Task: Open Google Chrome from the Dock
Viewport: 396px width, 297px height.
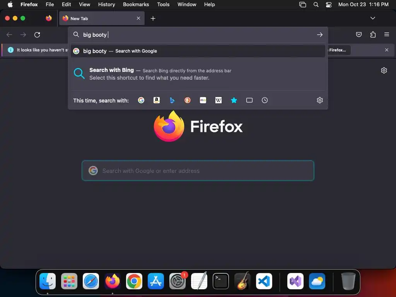Action: tap(134, 281)
